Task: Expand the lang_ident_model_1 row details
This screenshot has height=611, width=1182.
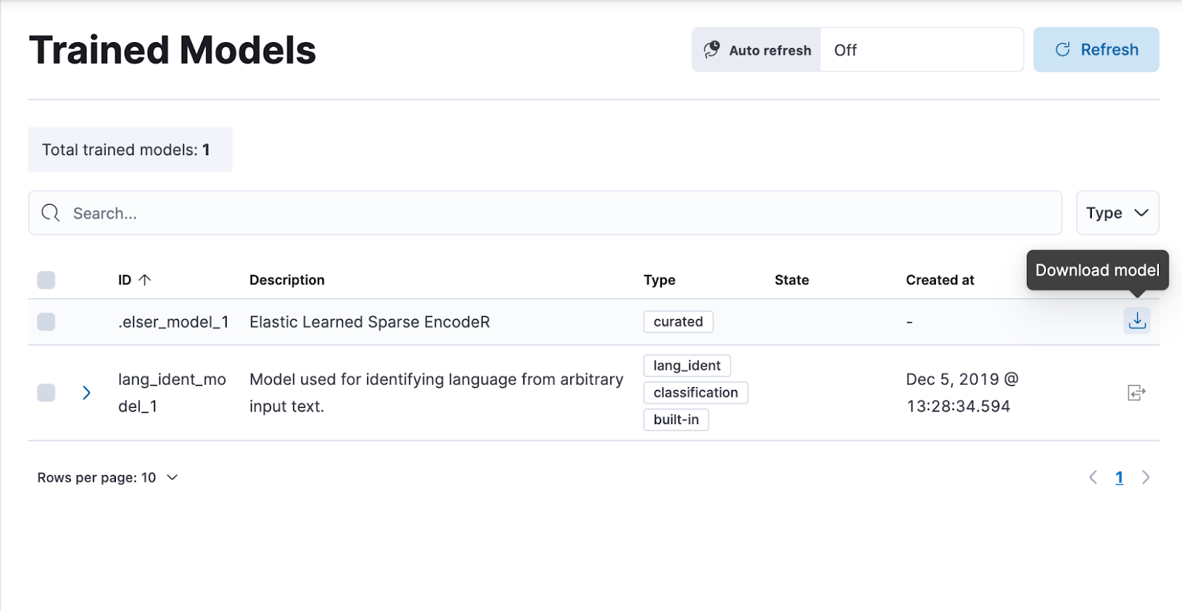Action: point(86,392)
